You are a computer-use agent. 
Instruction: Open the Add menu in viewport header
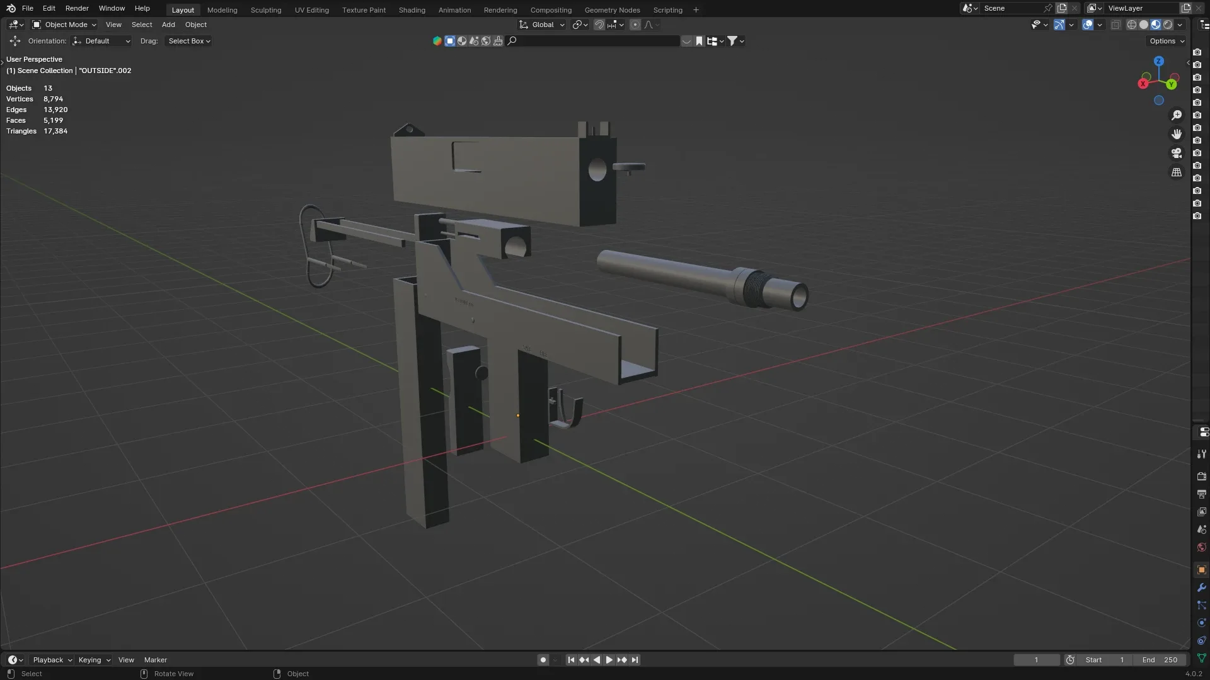168,25
